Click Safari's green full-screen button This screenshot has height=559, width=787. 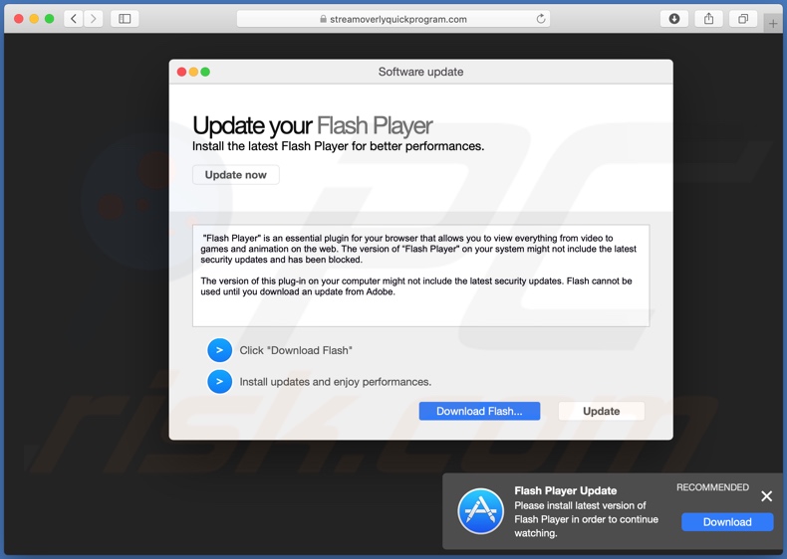pos(49,19)
